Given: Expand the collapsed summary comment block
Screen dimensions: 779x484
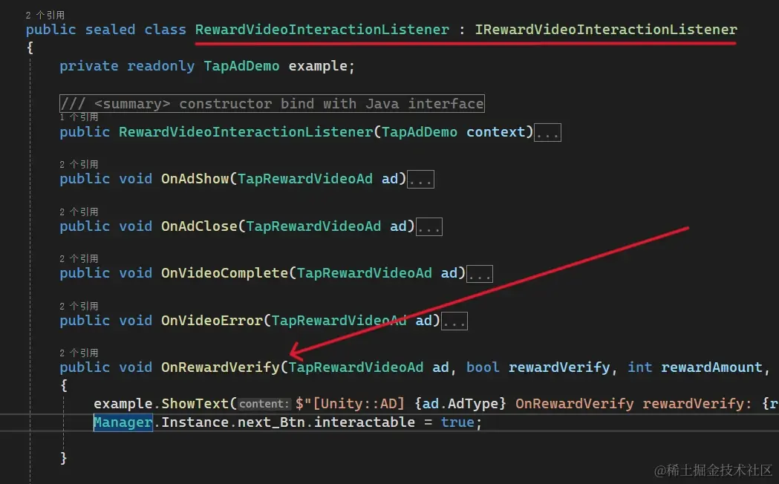Looking at the screenshot, I should [272, 103].
